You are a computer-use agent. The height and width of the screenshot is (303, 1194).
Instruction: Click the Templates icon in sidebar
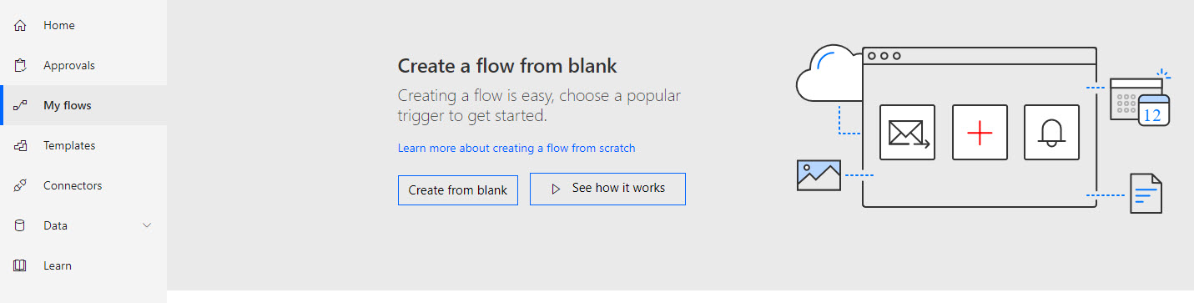pyautogui.click(x=21, y=146)
